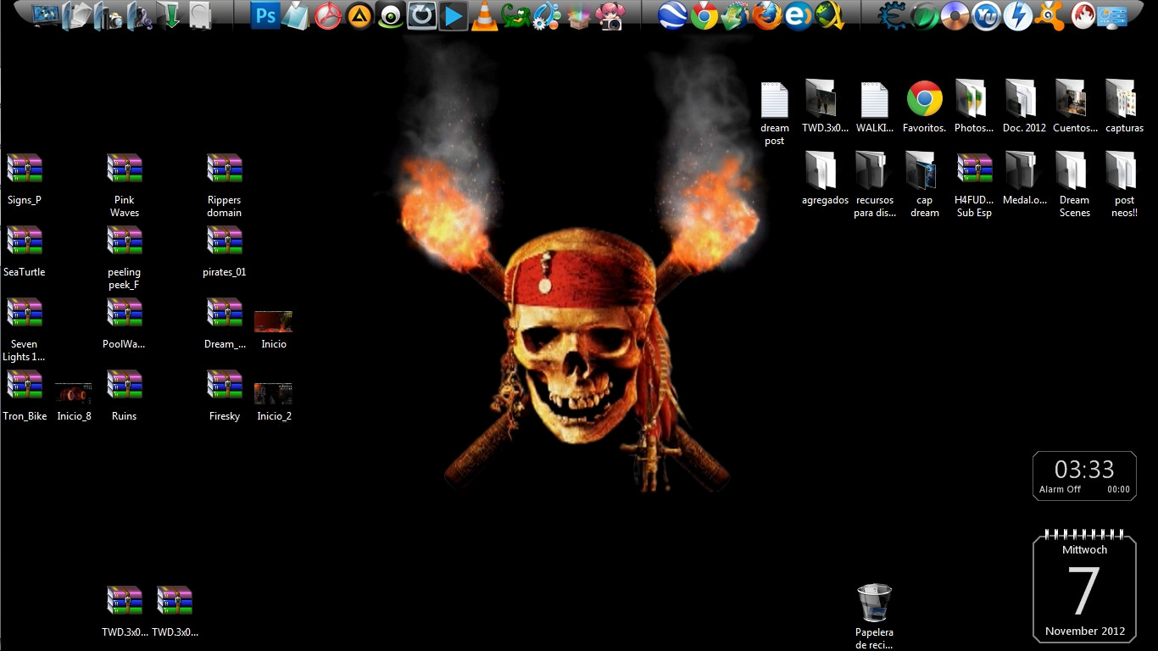Click the 00:00 alarm time

[x=1118, y=489]
